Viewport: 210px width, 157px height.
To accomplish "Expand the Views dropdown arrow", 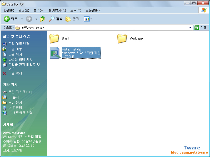I will 91,19.
